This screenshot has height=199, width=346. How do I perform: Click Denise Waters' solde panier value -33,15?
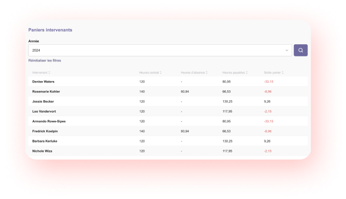click(x=268, y=82)
